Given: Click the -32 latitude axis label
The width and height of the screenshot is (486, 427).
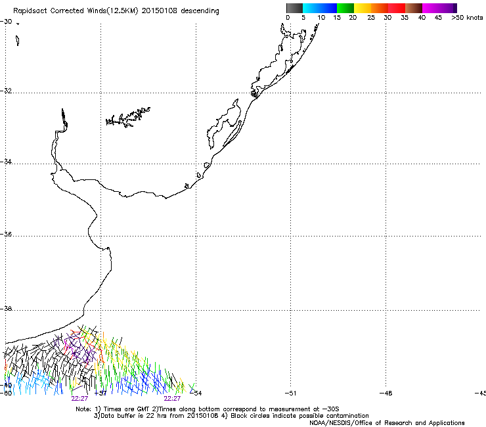Looking at the screenshot, I should [6, 91].
